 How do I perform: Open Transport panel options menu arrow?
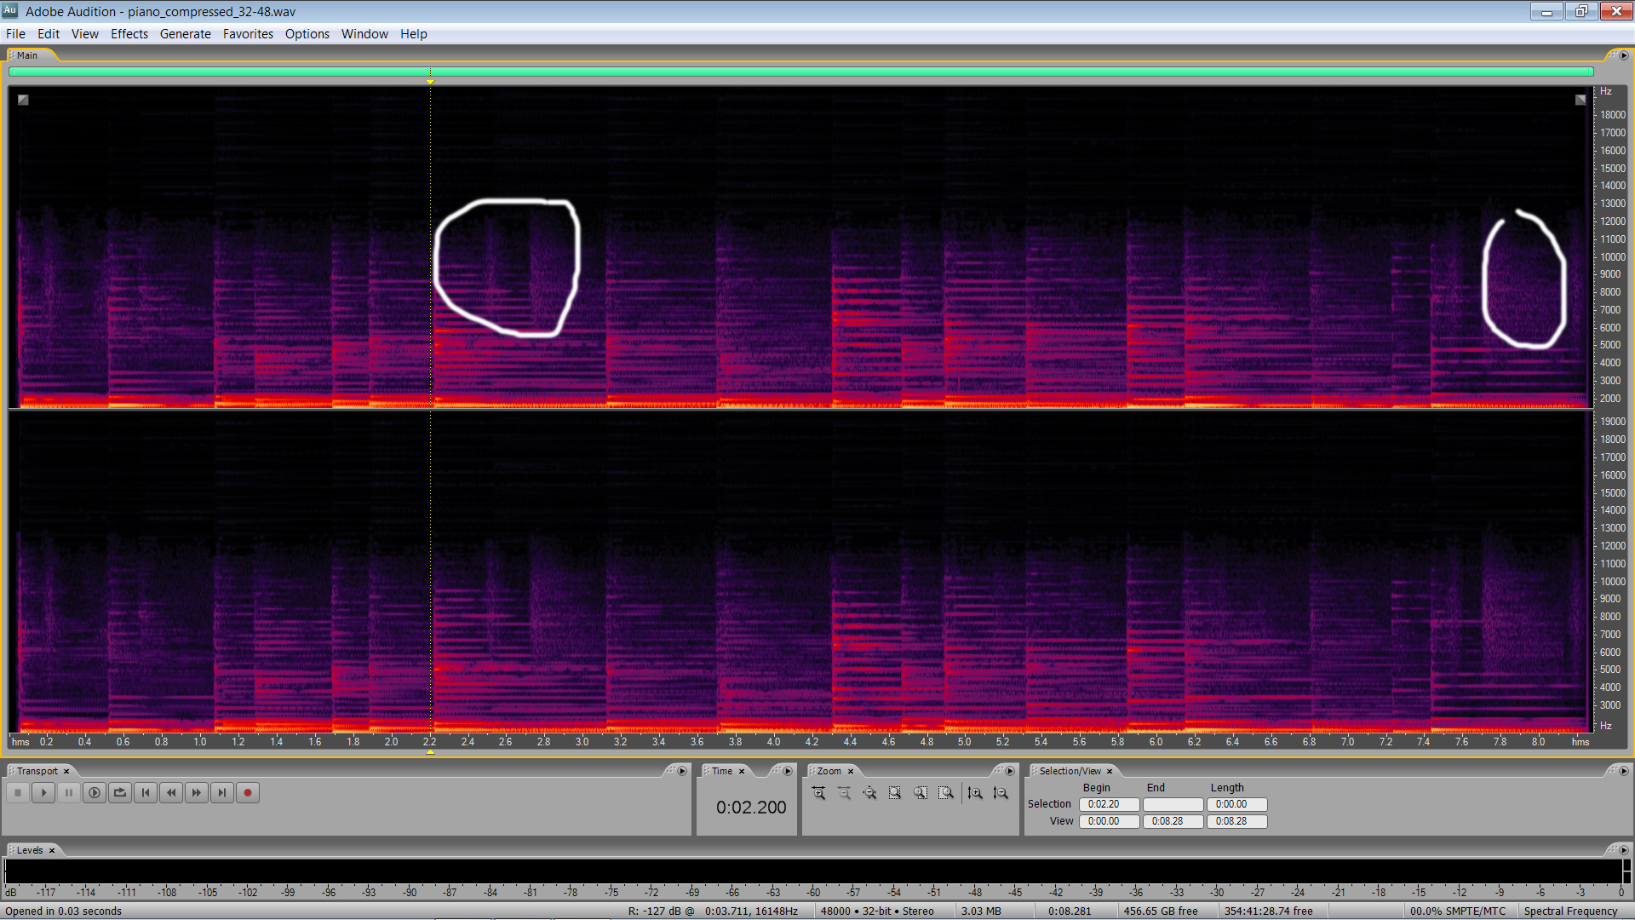[x=681, y=771]
